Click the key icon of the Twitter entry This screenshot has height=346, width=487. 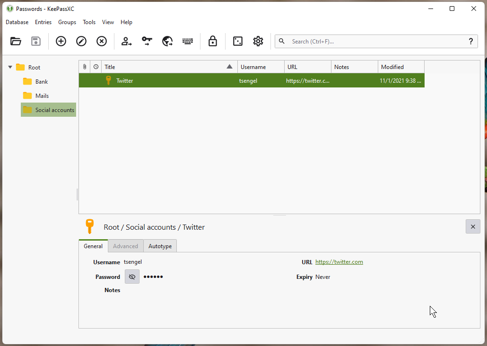click(108, 80)
